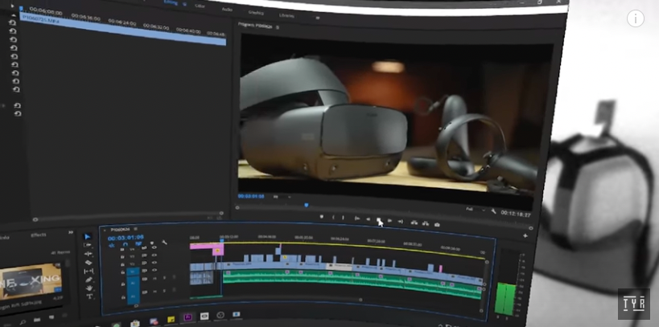Toggle V3 track output eye
Viewport: 659px width, 327px height.
[x=154, y=255]
